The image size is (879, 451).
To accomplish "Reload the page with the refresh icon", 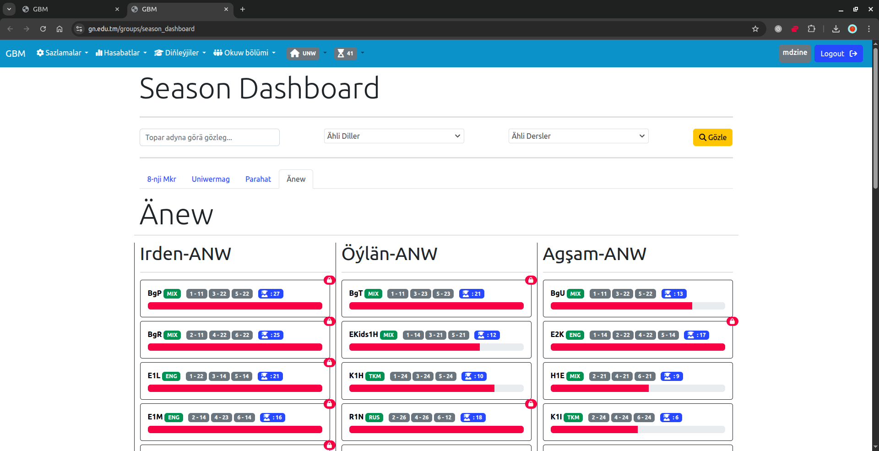I will [x=43, y=29].
